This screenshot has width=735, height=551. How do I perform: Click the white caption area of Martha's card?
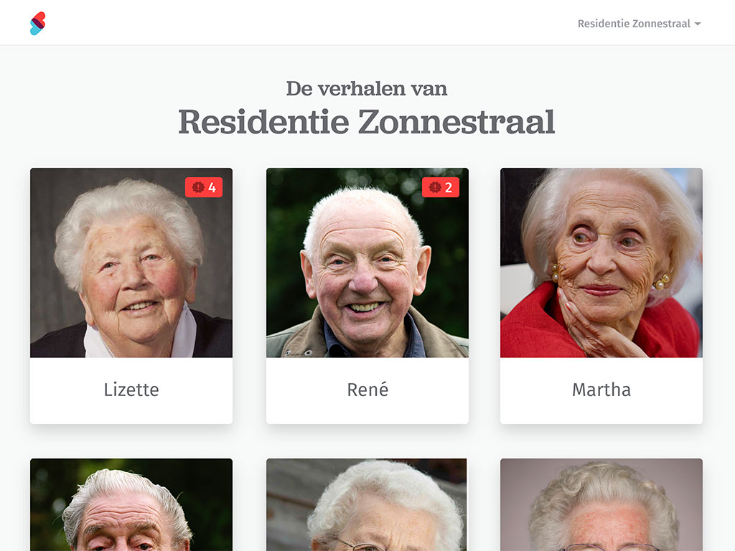601,391
